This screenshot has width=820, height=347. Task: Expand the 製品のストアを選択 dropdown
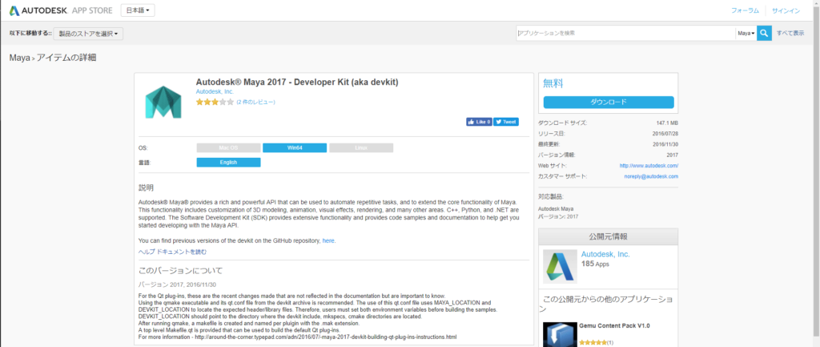pos(89,34)
